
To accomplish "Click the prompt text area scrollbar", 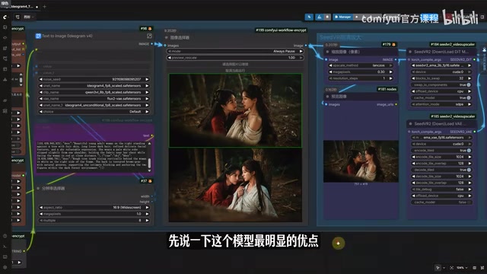I will [149, 163].
